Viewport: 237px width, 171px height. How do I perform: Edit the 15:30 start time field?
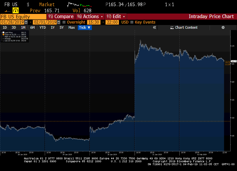click(x=94, y=22)
